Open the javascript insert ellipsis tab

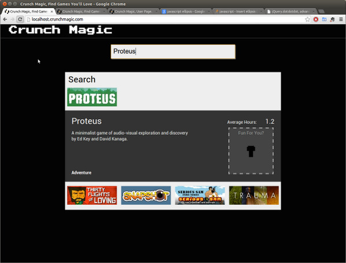pos(238,11)
